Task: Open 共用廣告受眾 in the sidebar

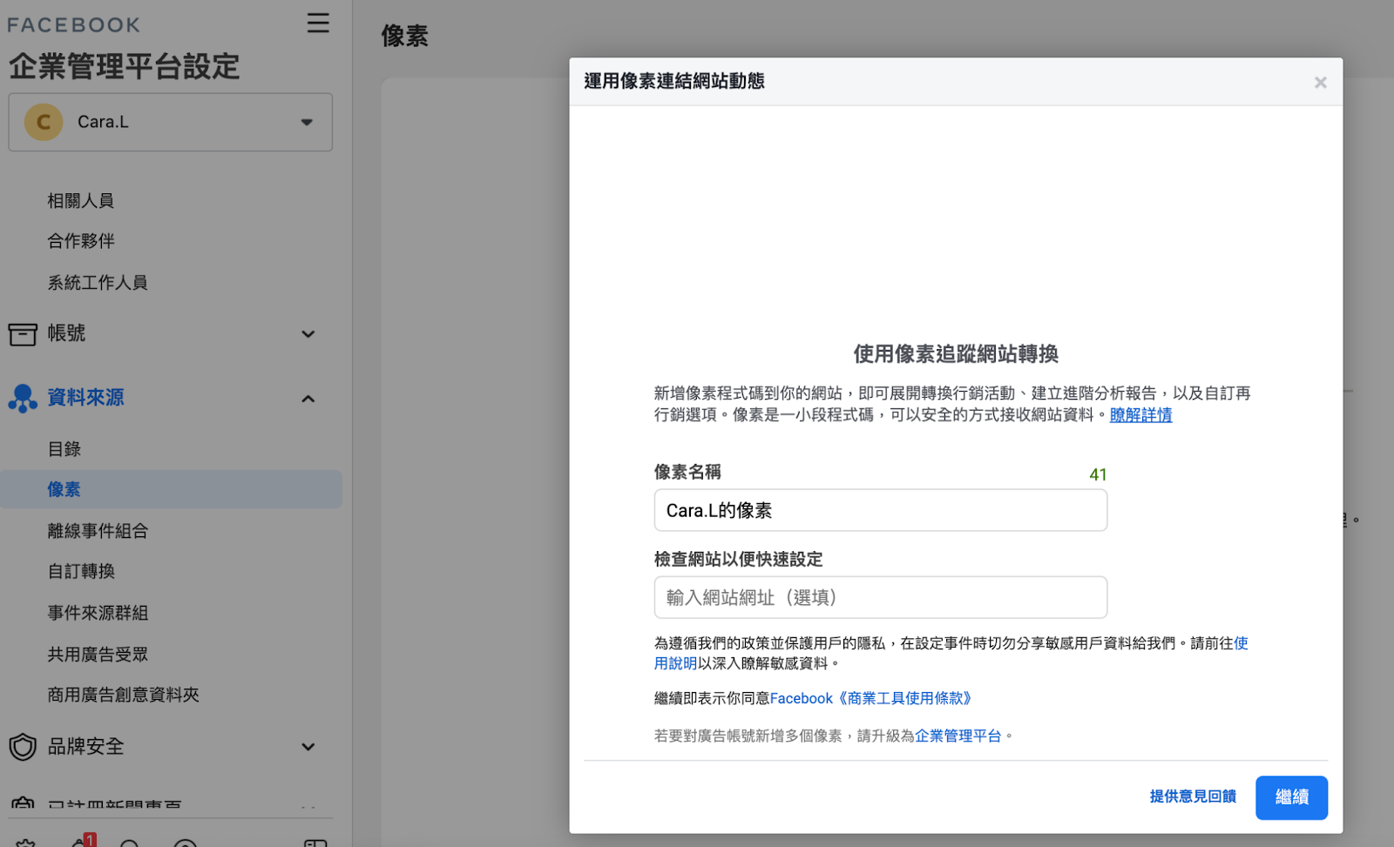Action: [98, 654]
